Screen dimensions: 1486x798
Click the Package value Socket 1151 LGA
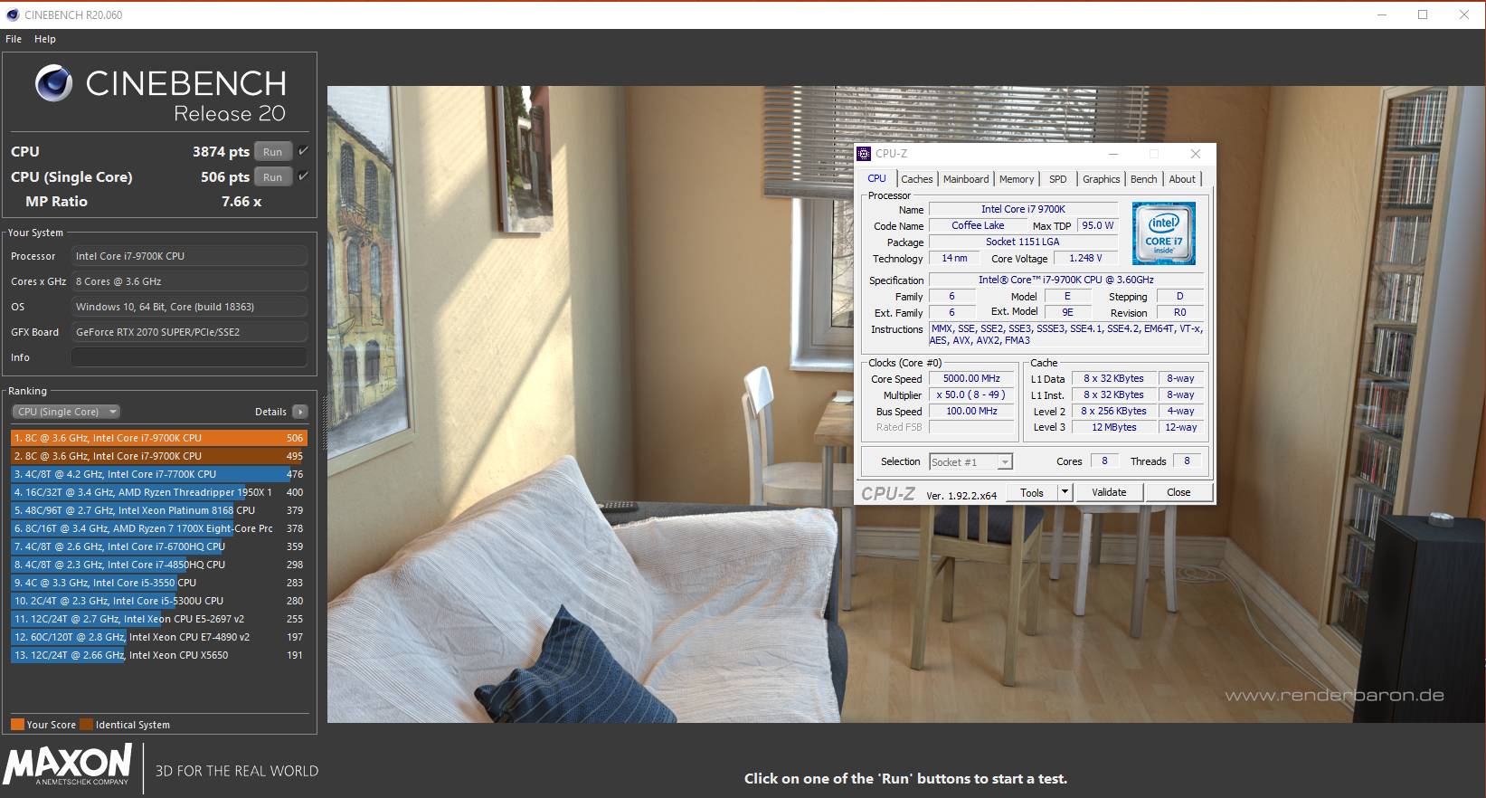(1023, 242)
